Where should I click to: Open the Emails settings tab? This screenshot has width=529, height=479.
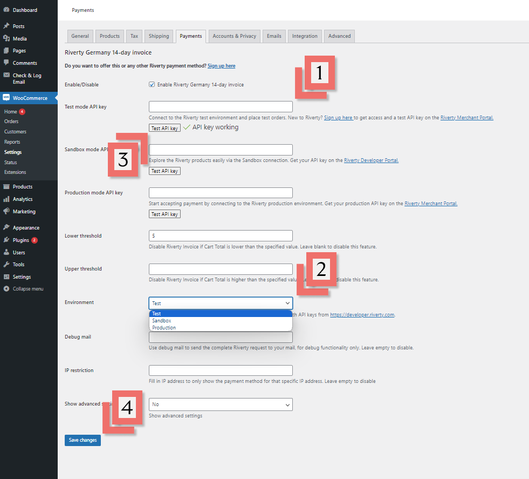[274, 36]
